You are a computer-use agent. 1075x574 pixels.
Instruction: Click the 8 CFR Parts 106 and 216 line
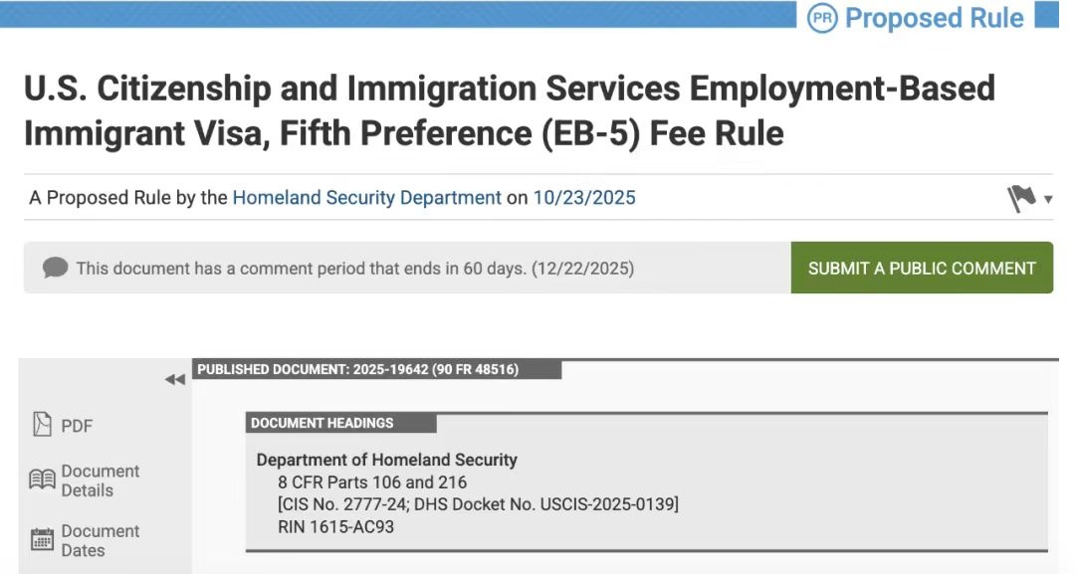pos(372,482)
